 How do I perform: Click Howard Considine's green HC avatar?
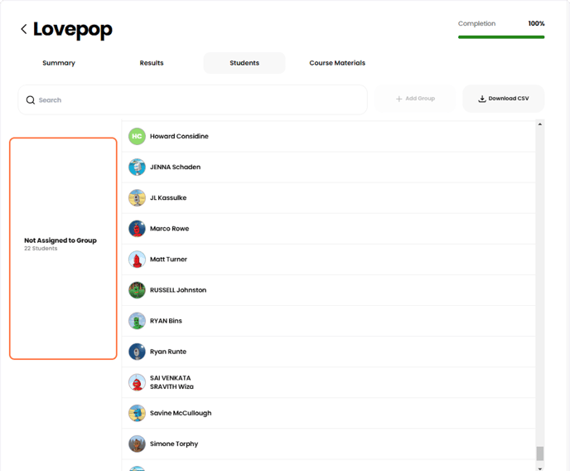[137, 136]
